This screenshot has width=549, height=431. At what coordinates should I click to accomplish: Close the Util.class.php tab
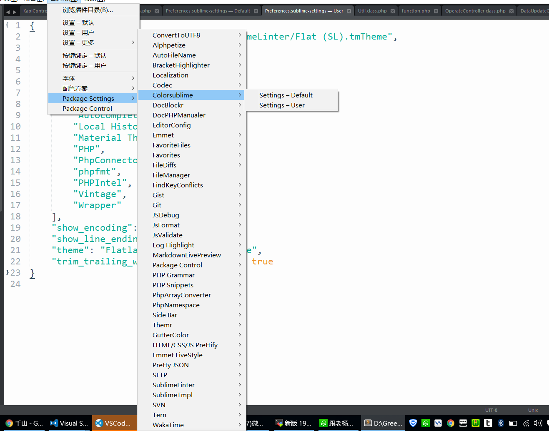(393, 11)
